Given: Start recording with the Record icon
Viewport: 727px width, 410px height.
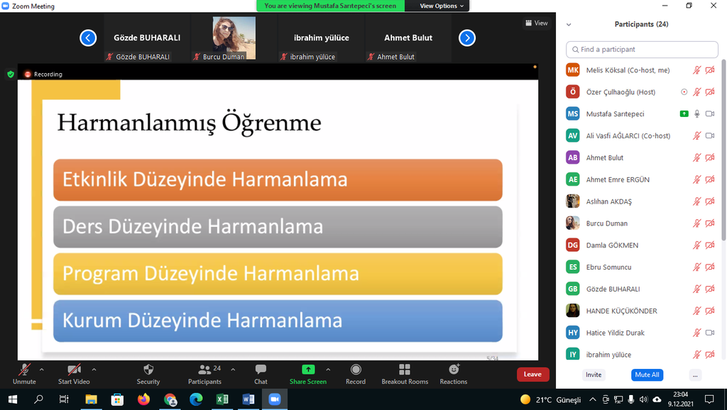Looking at the screenshot, I should click(x=356, y=370).
